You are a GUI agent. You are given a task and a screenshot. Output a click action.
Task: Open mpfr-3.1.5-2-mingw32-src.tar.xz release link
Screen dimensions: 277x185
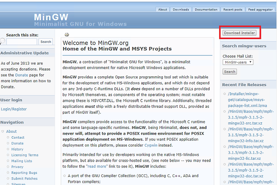click(251, 117)
